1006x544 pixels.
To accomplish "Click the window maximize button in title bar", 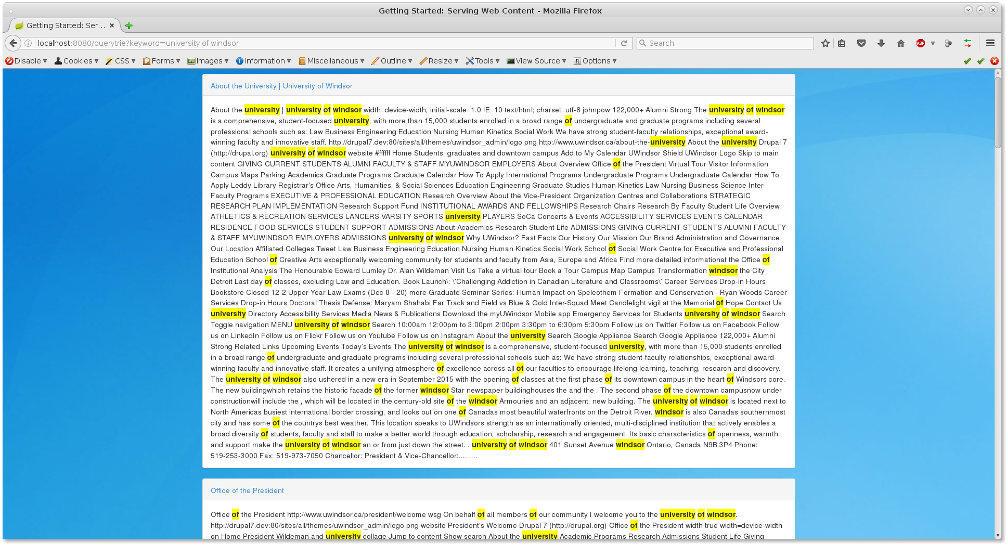I will [x=981, y=10].
